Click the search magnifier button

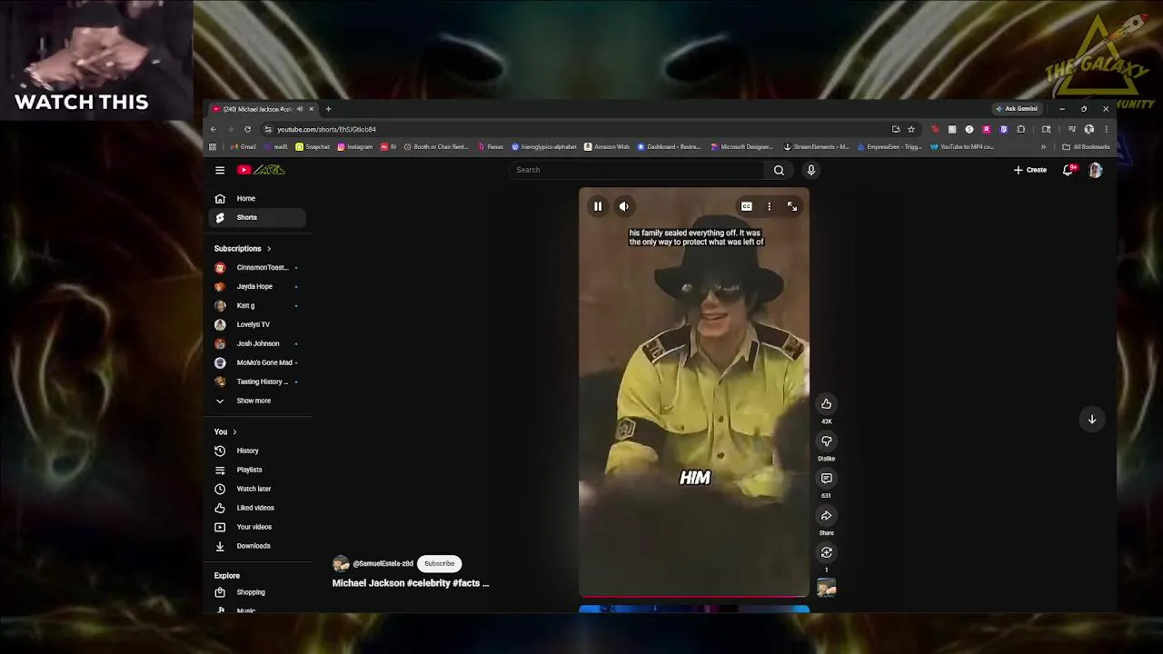click(779, 170)
